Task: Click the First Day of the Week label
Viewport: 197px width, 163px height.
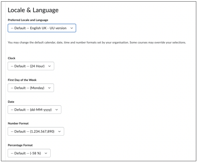Action: point(22,80)
